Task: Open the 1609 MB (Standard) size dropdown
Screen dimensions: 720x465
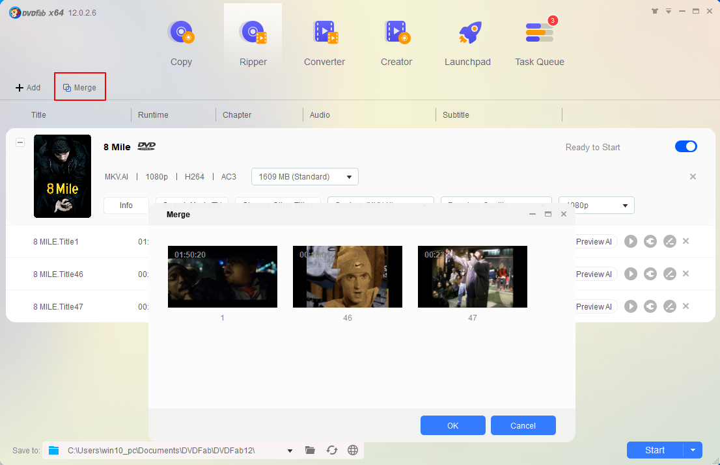Action: tap(305, 176)
